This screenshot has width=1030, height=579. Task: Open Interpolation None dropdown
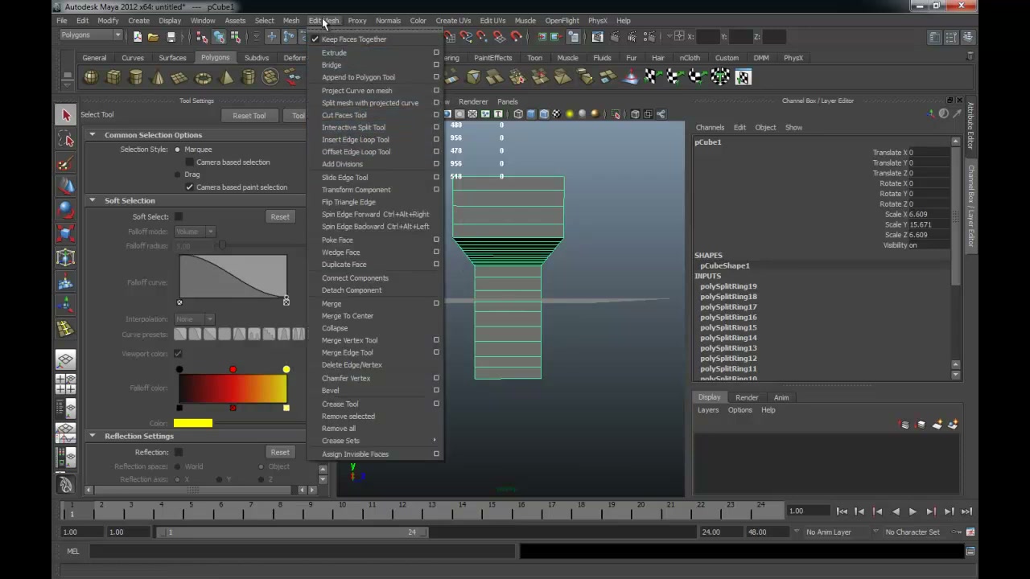[x=194, y=319]
